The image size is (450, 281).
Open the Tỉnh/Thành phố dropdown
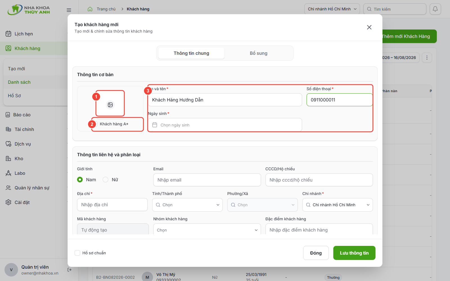[187, 205]
